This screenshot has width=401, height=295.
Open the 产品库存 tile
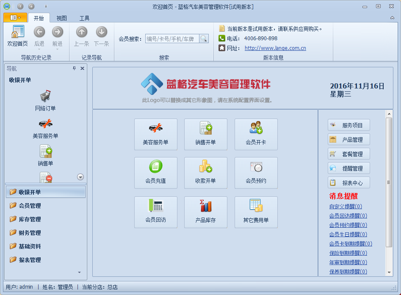[206, 212]
